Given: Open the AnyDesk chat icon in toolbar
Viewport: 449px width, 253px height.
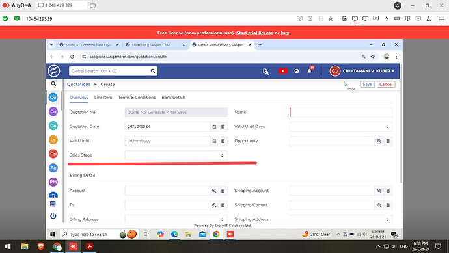Looking at the screenshot, I should (x=376, y=18).
